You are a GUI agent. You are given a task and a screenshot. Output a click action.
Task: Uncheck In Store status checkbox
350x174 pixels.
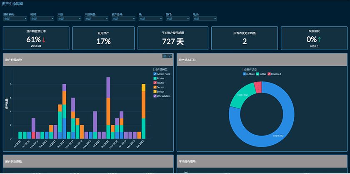[x=244, y=74]
